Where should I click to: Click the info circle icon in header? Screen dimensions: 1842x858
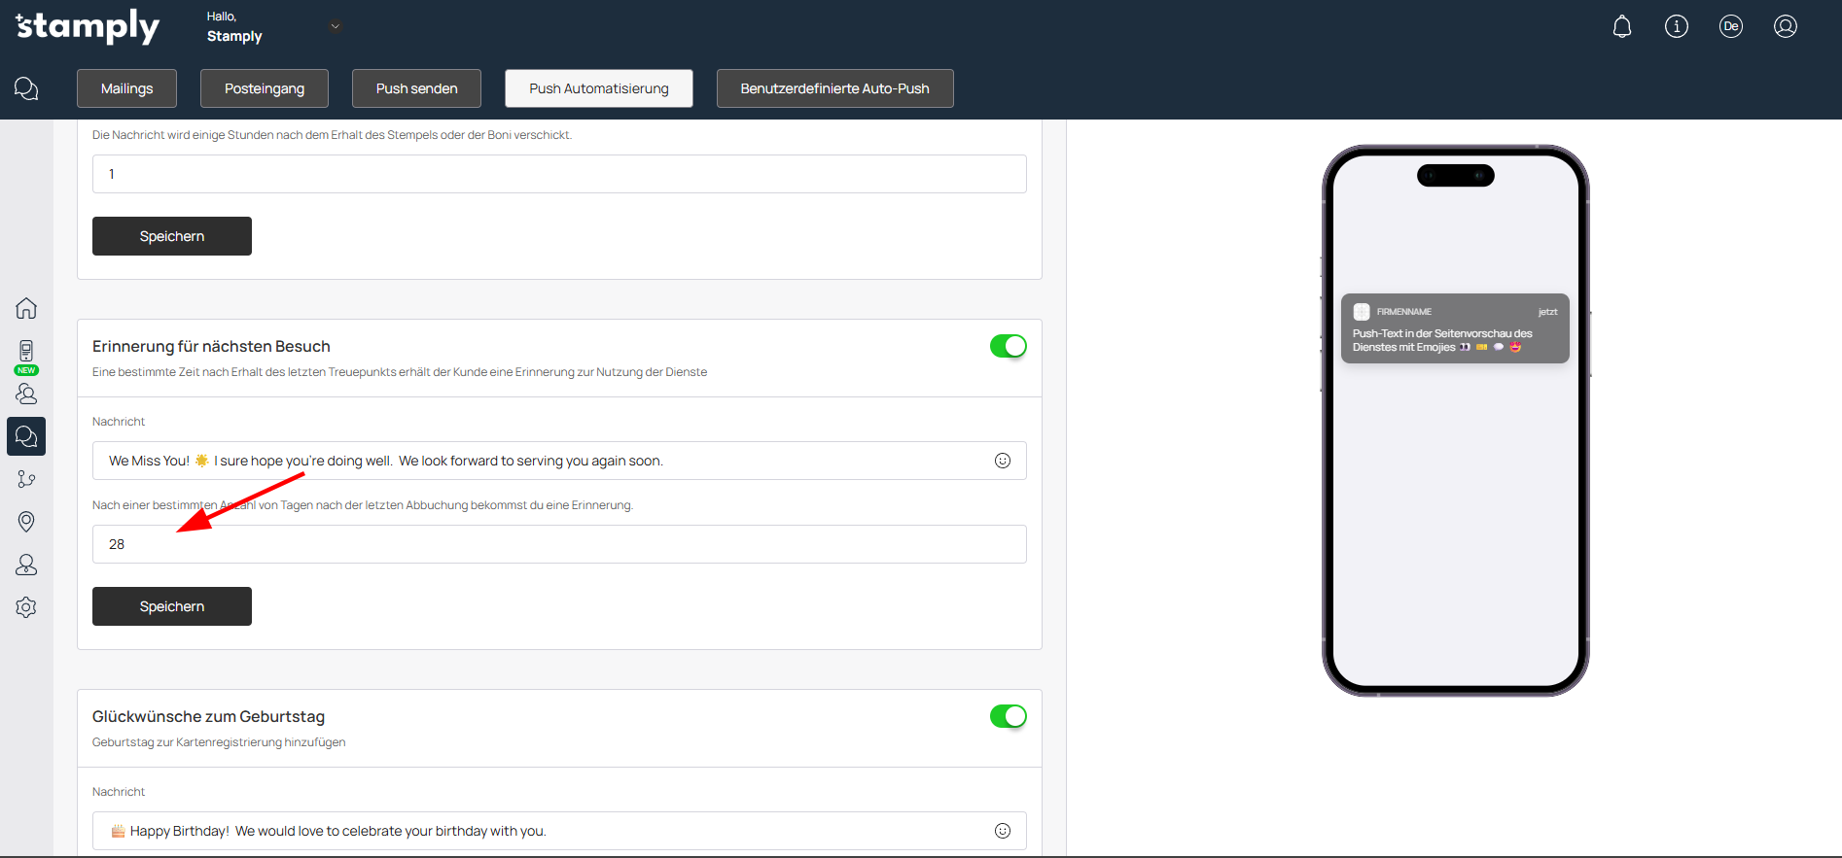coord(1676,27)
